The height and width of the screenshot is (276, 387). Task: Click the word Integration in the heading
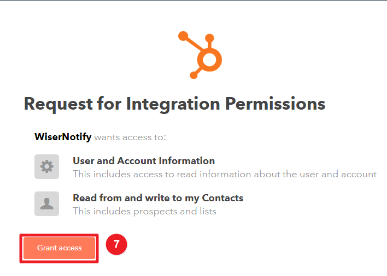point(173,104)
